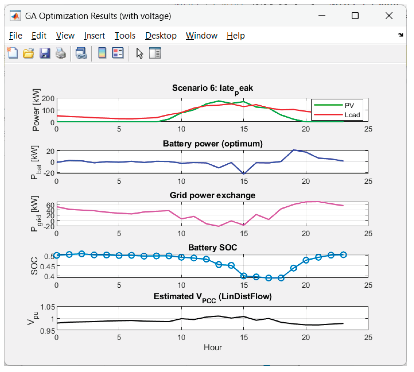Maximize the GA Optimization Results window

click(x=355, y=16)
